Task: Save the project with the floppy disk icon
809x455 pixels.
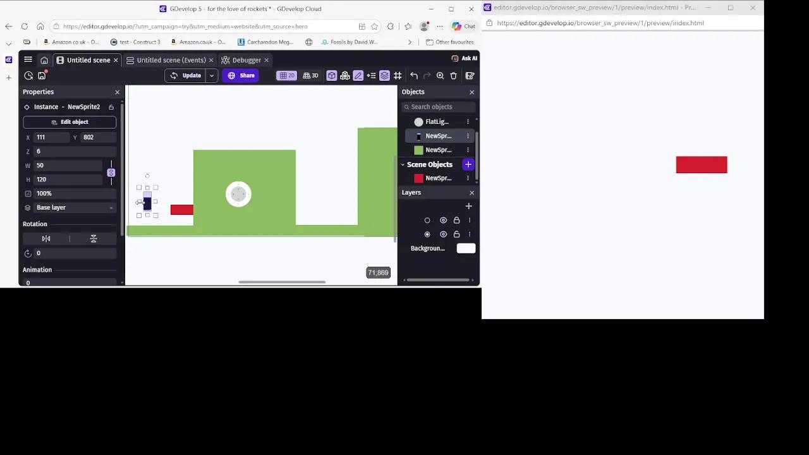Action: 42,76
